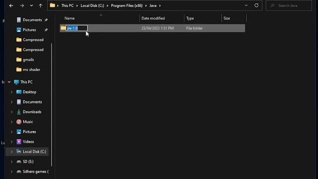
Task: Open Desktop under This PC
Action: tap(29, 92)
